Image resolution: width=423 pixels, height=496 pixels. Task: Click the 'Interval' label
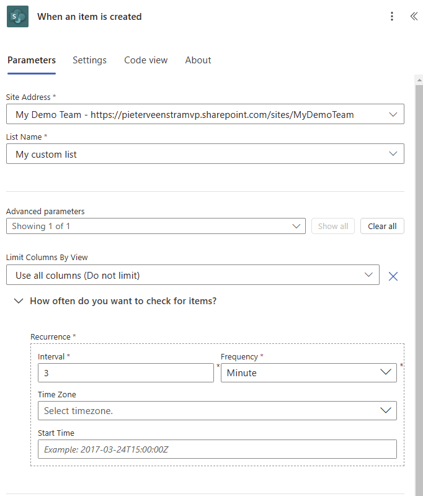[51, 356]
